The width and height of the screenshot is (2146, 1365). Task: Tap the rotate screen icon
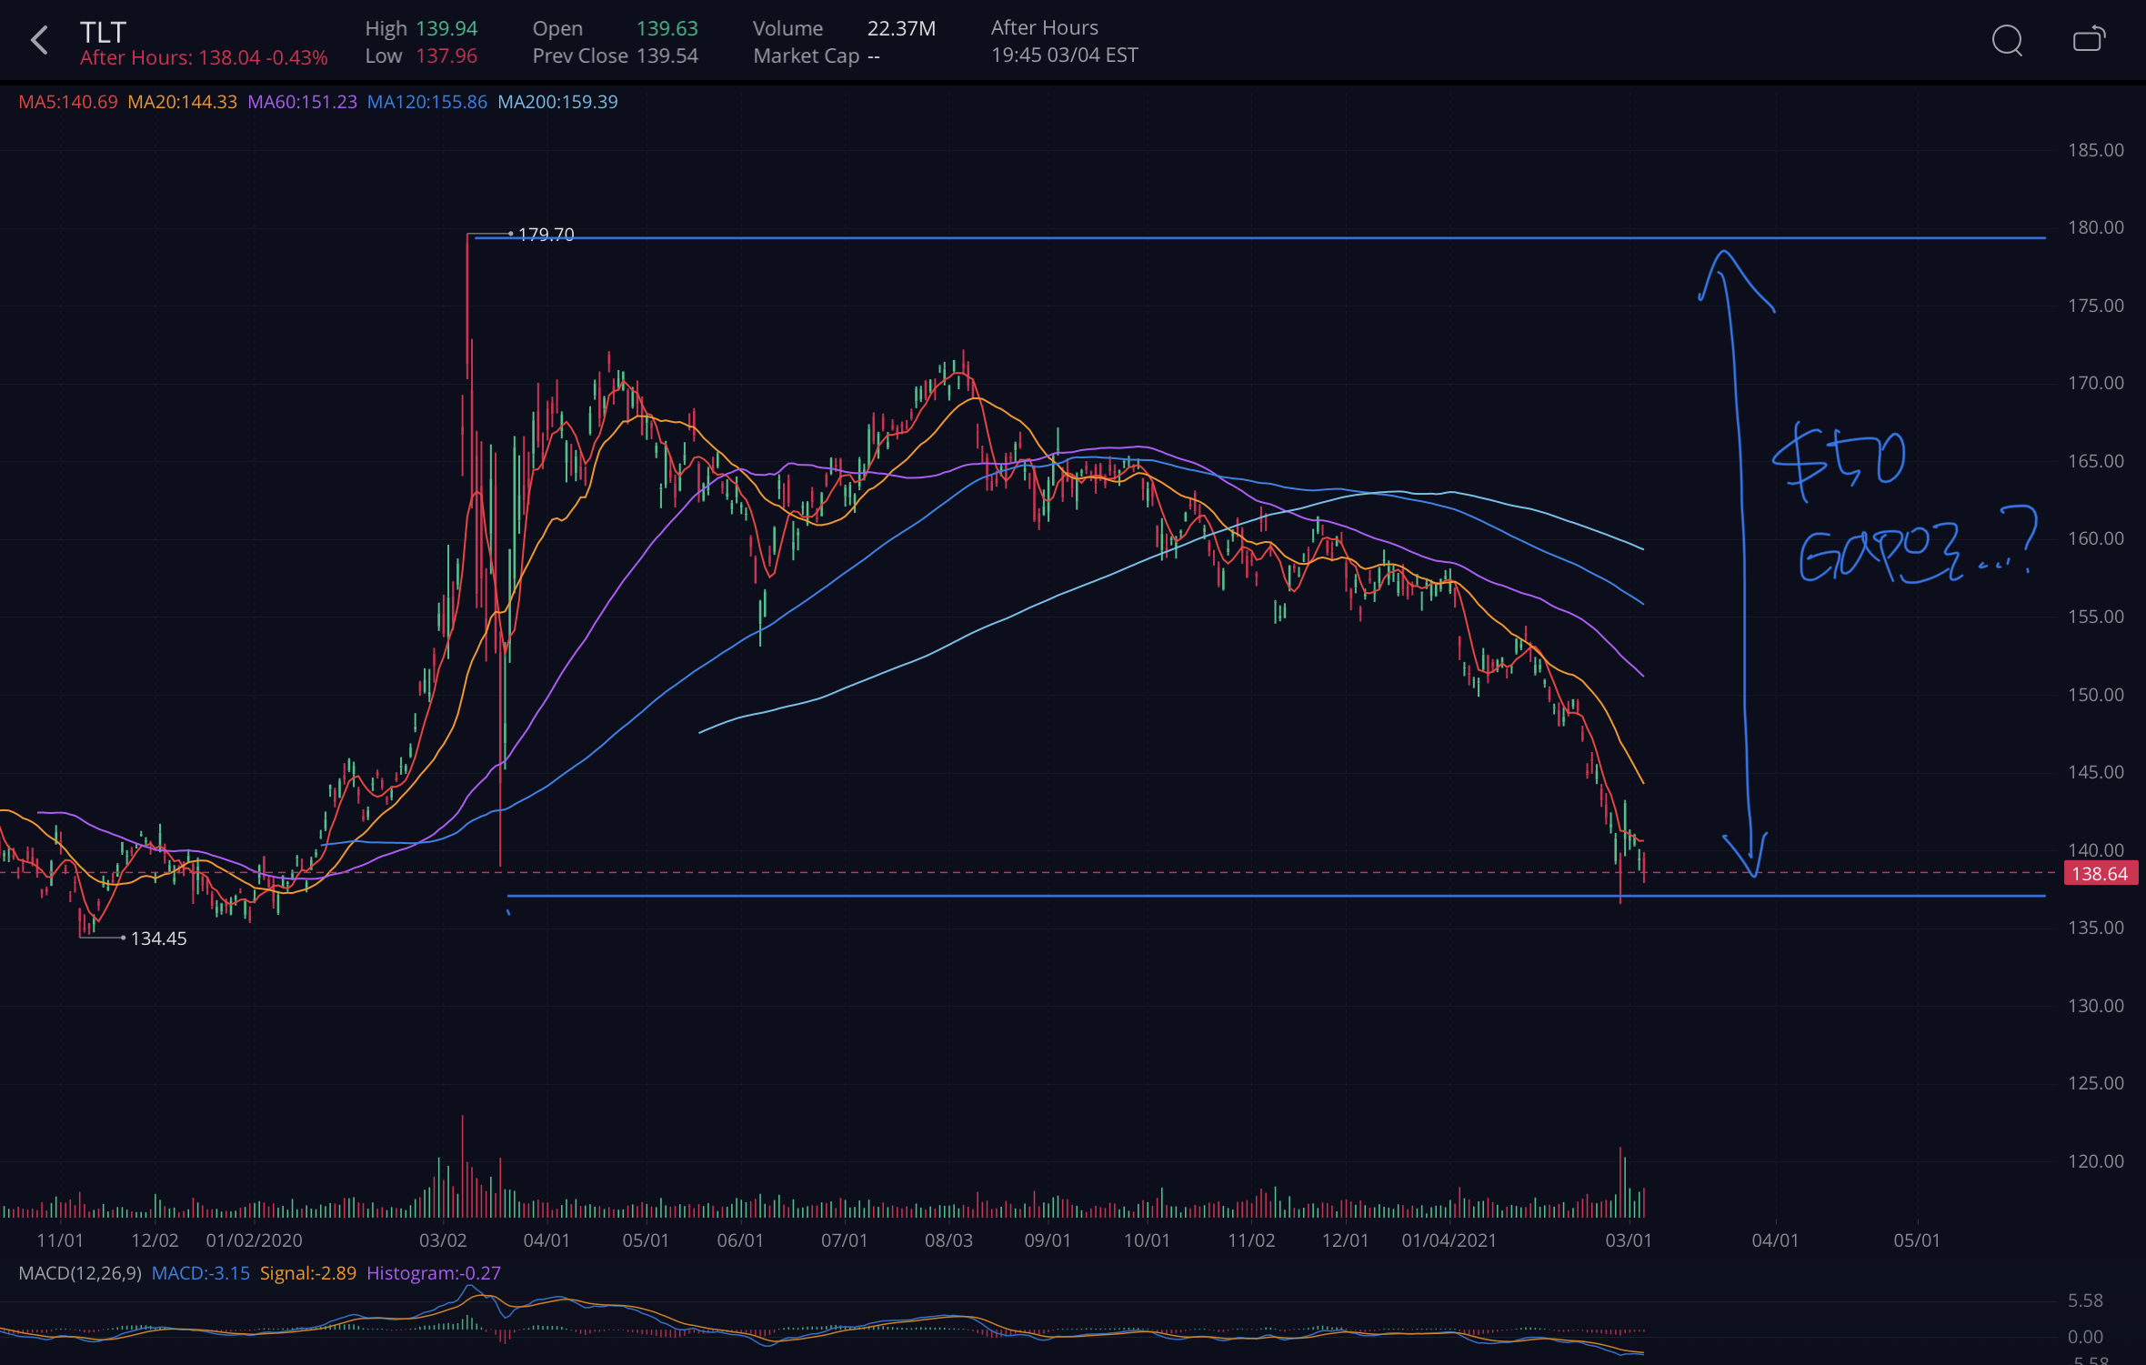2088,40
